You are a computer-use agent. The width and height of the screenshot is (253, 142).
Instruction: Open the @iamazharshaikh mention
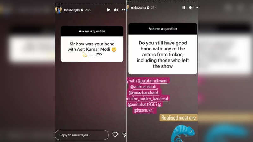[x=144, y=92]
